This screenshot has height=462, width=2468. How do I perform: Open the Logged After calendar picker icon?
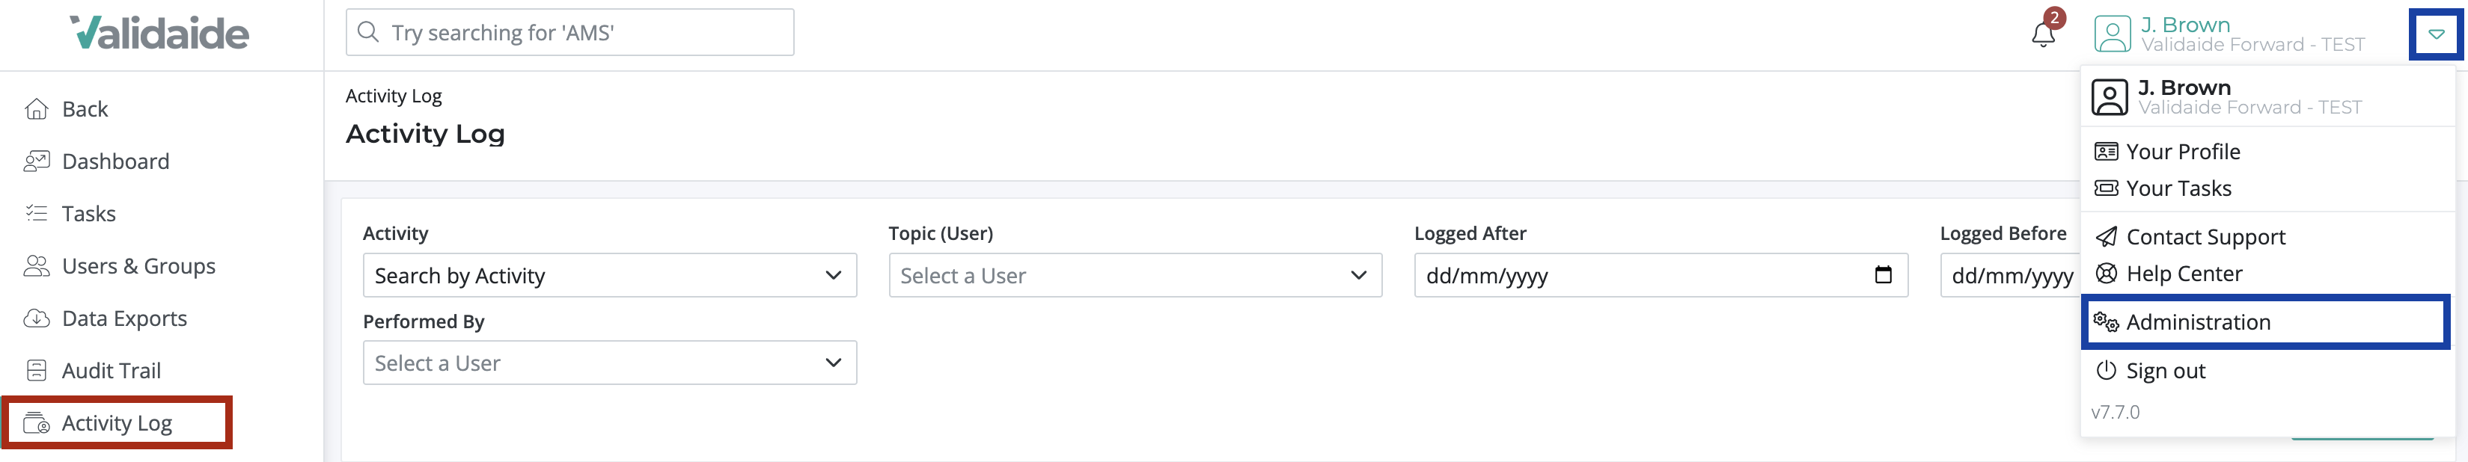point(1883,275)
